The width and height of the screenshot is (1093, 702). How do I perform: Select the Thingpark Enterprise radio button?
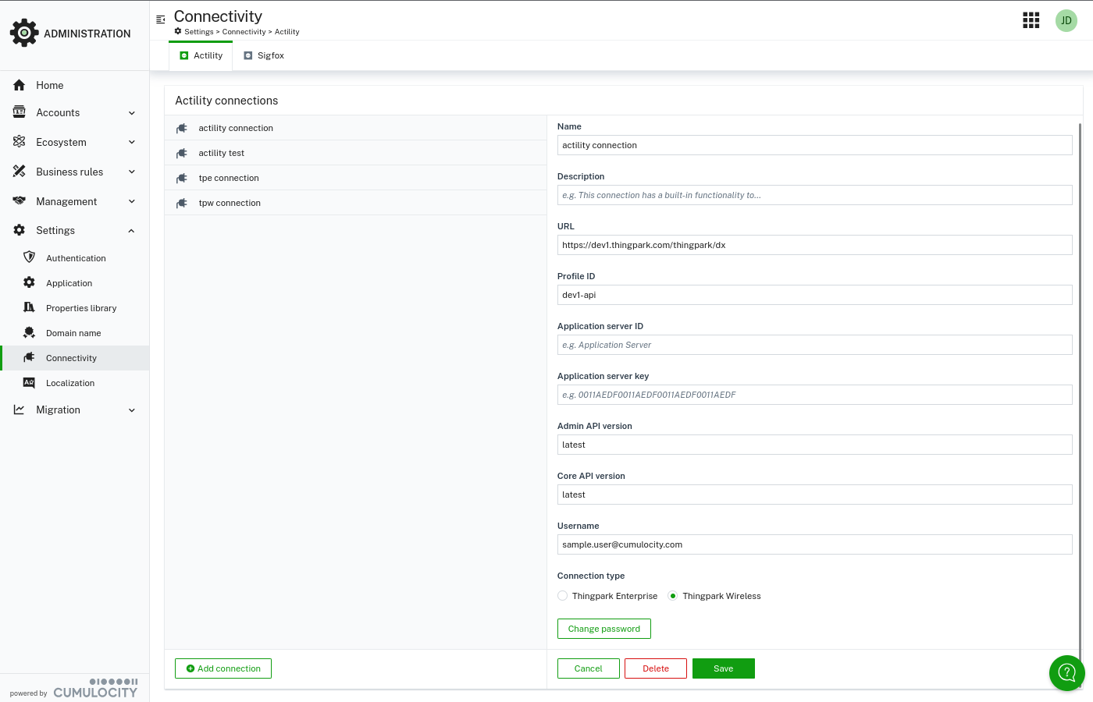tap(562, 595)
